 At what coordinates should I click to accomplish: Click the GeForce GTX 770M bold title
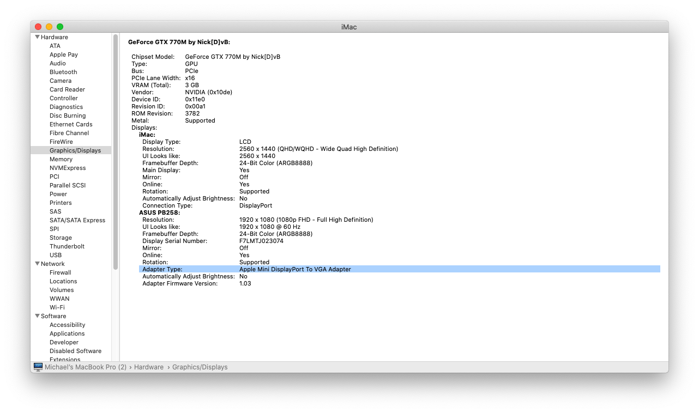(179, 42)
